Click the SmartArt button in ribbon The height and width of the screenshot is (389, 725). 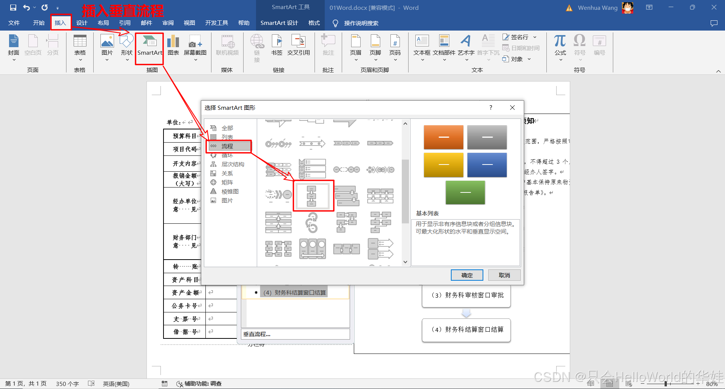[x=150, y=46]
